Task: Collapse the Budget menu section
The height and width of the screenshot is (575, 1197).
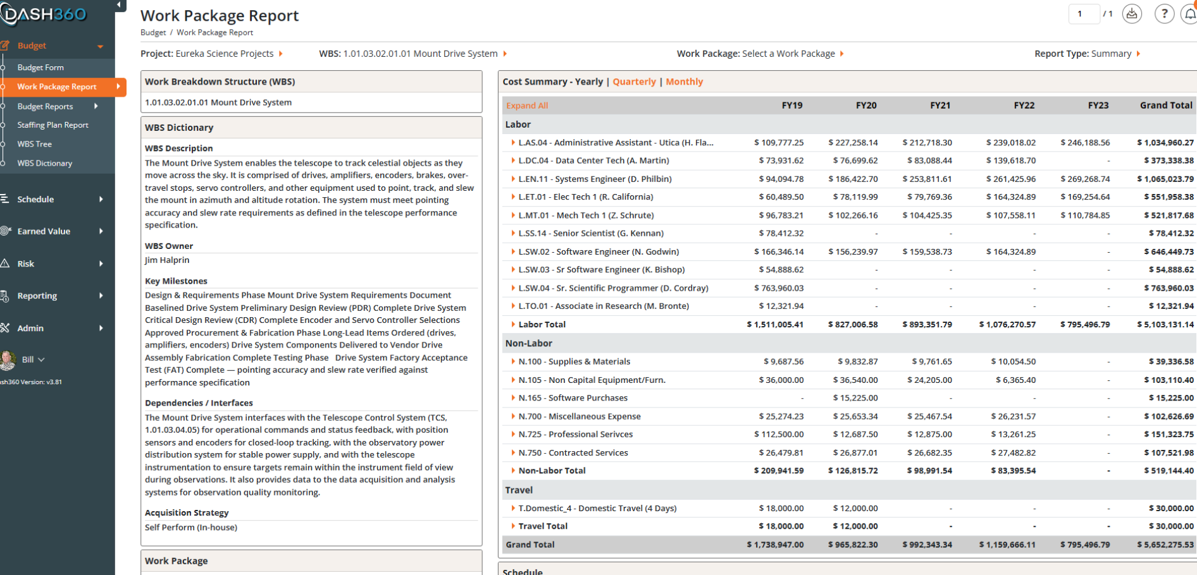Action: tap(100, 46)
